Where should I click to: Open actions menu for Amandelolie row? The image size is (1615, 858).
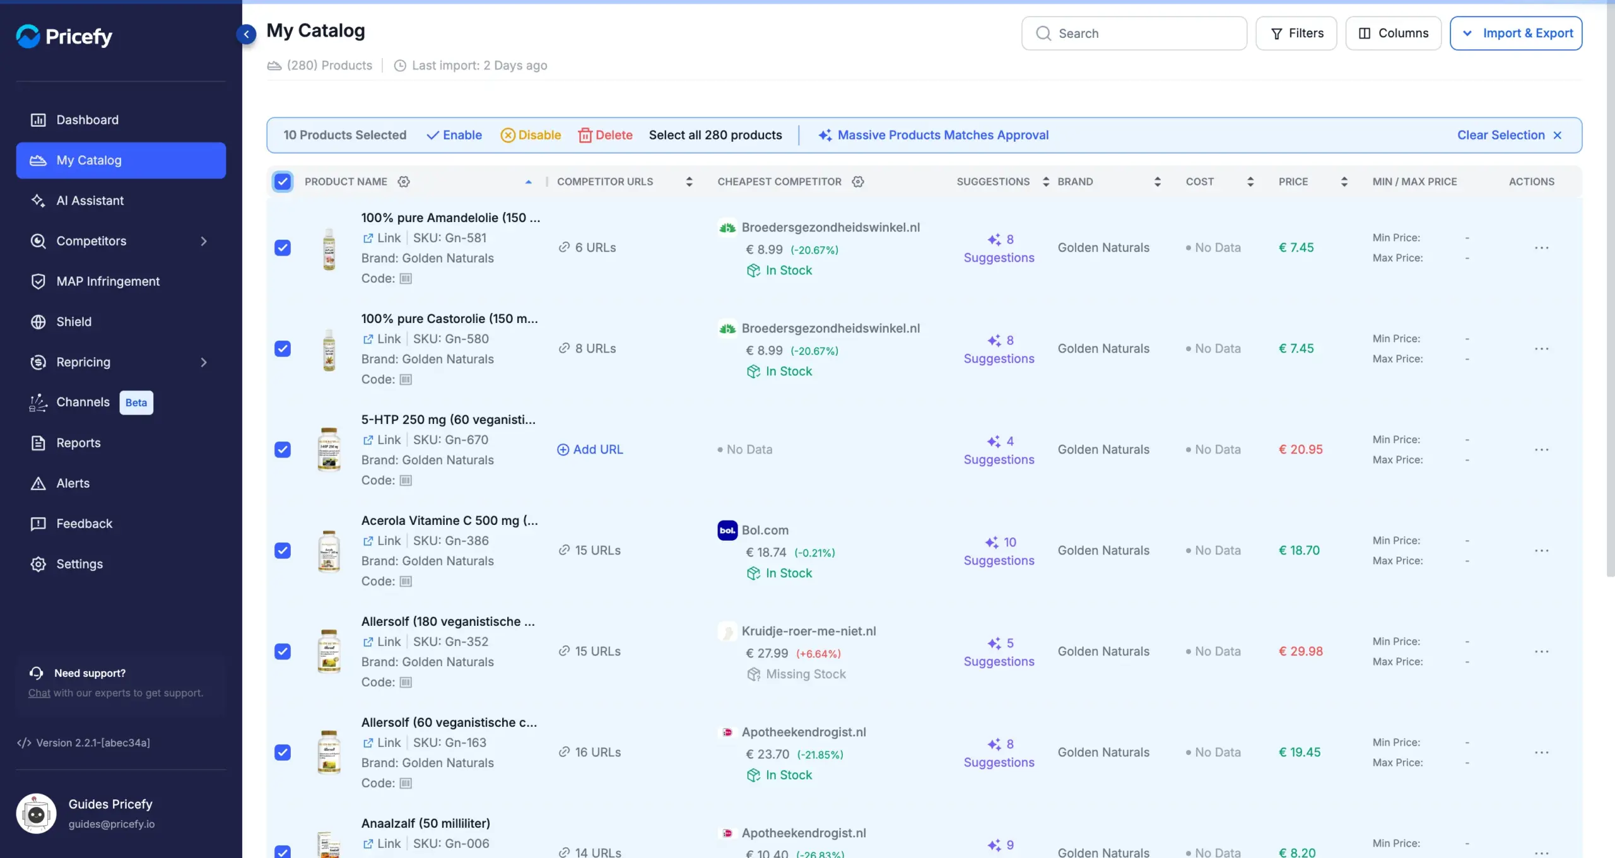(x=1542, y=248)
